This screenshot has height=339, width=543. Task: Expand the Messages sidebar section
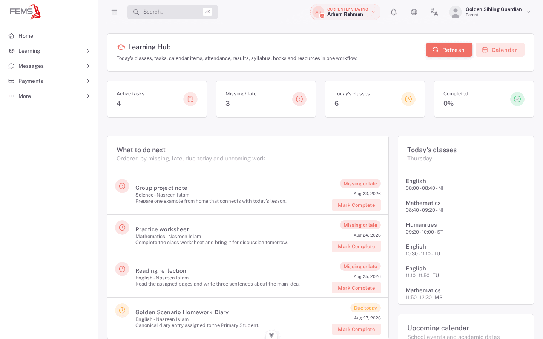(x=49, y=66)
